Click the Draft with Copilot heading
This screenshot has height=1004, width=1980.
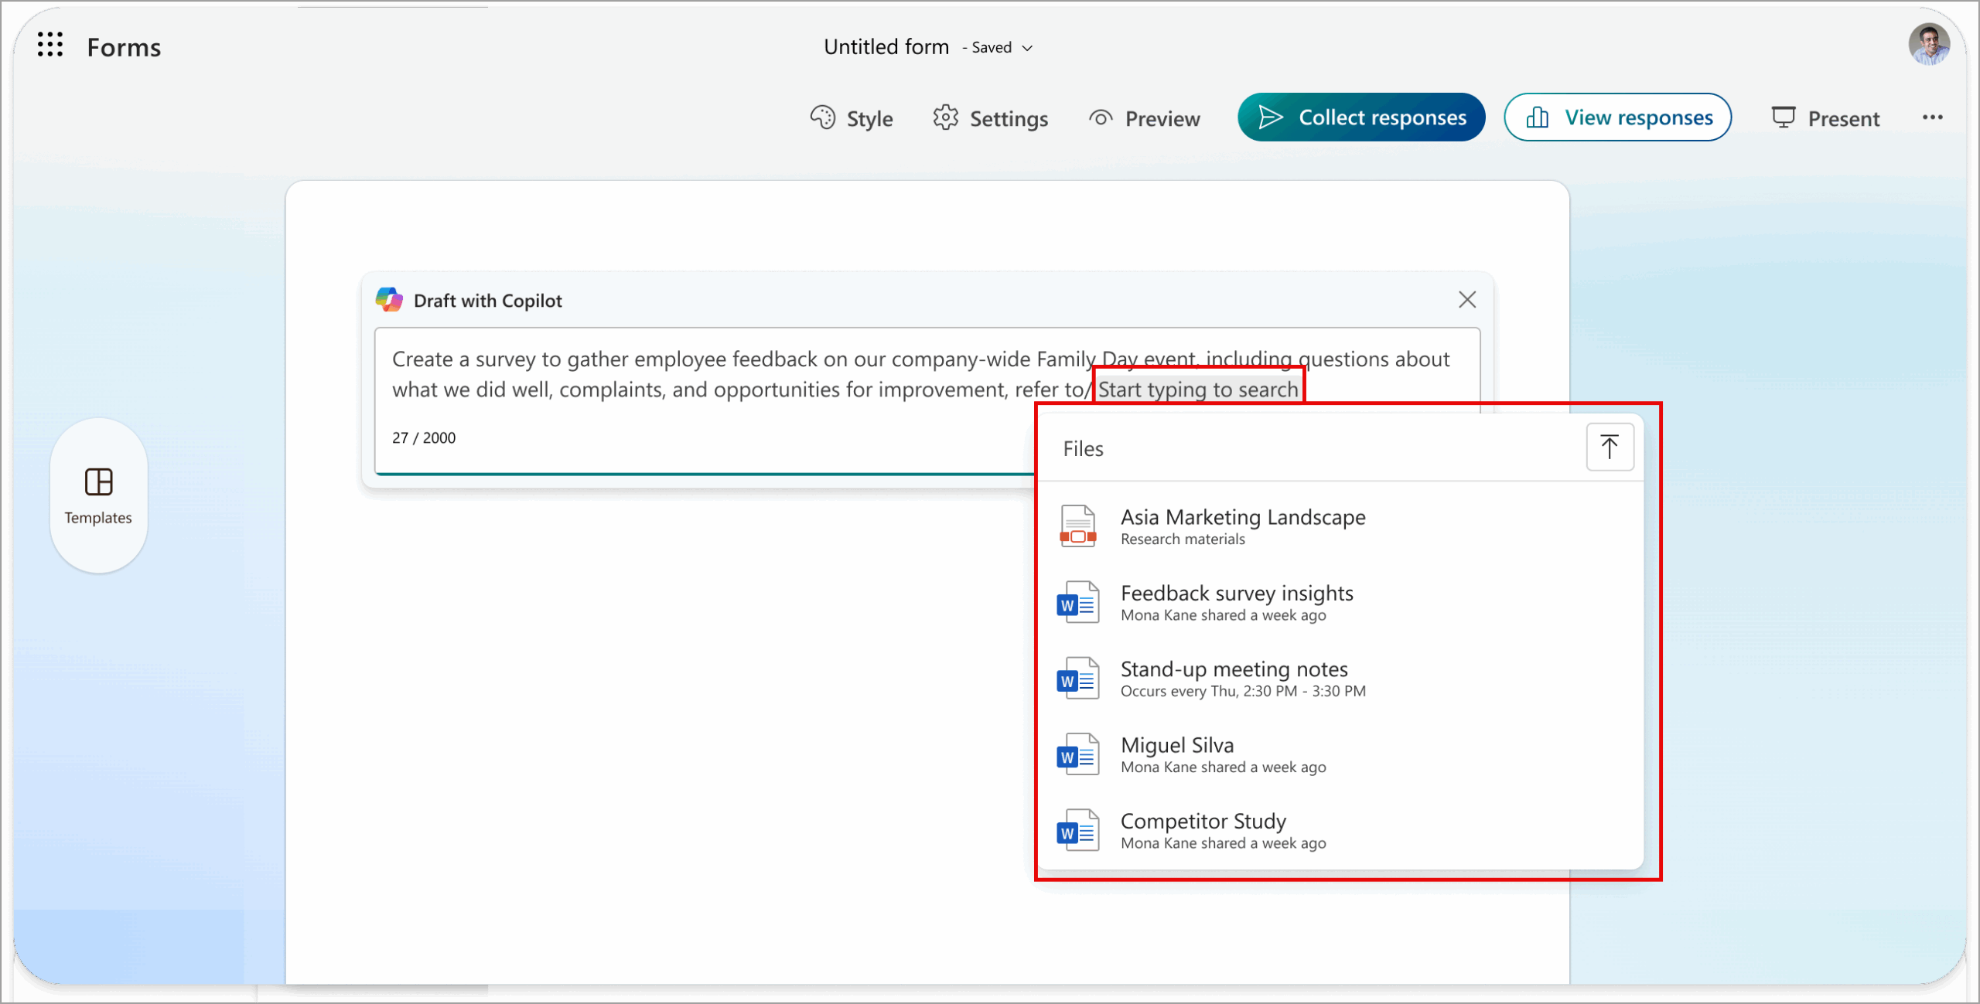[x=487, y=301]
